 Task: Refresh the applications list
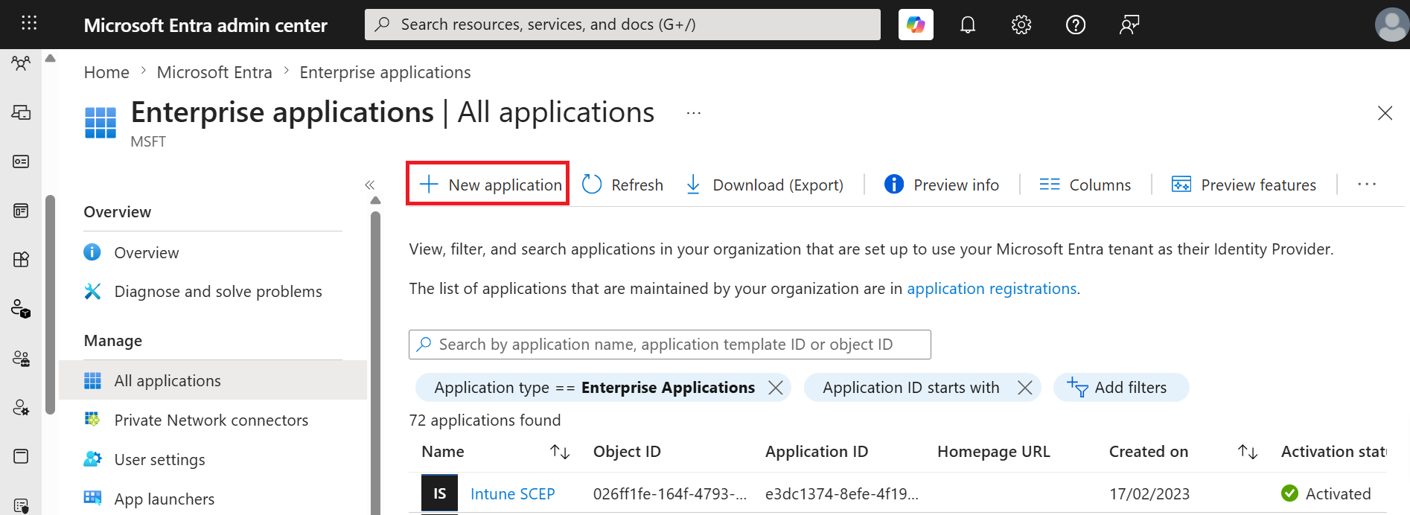(622, 185)
